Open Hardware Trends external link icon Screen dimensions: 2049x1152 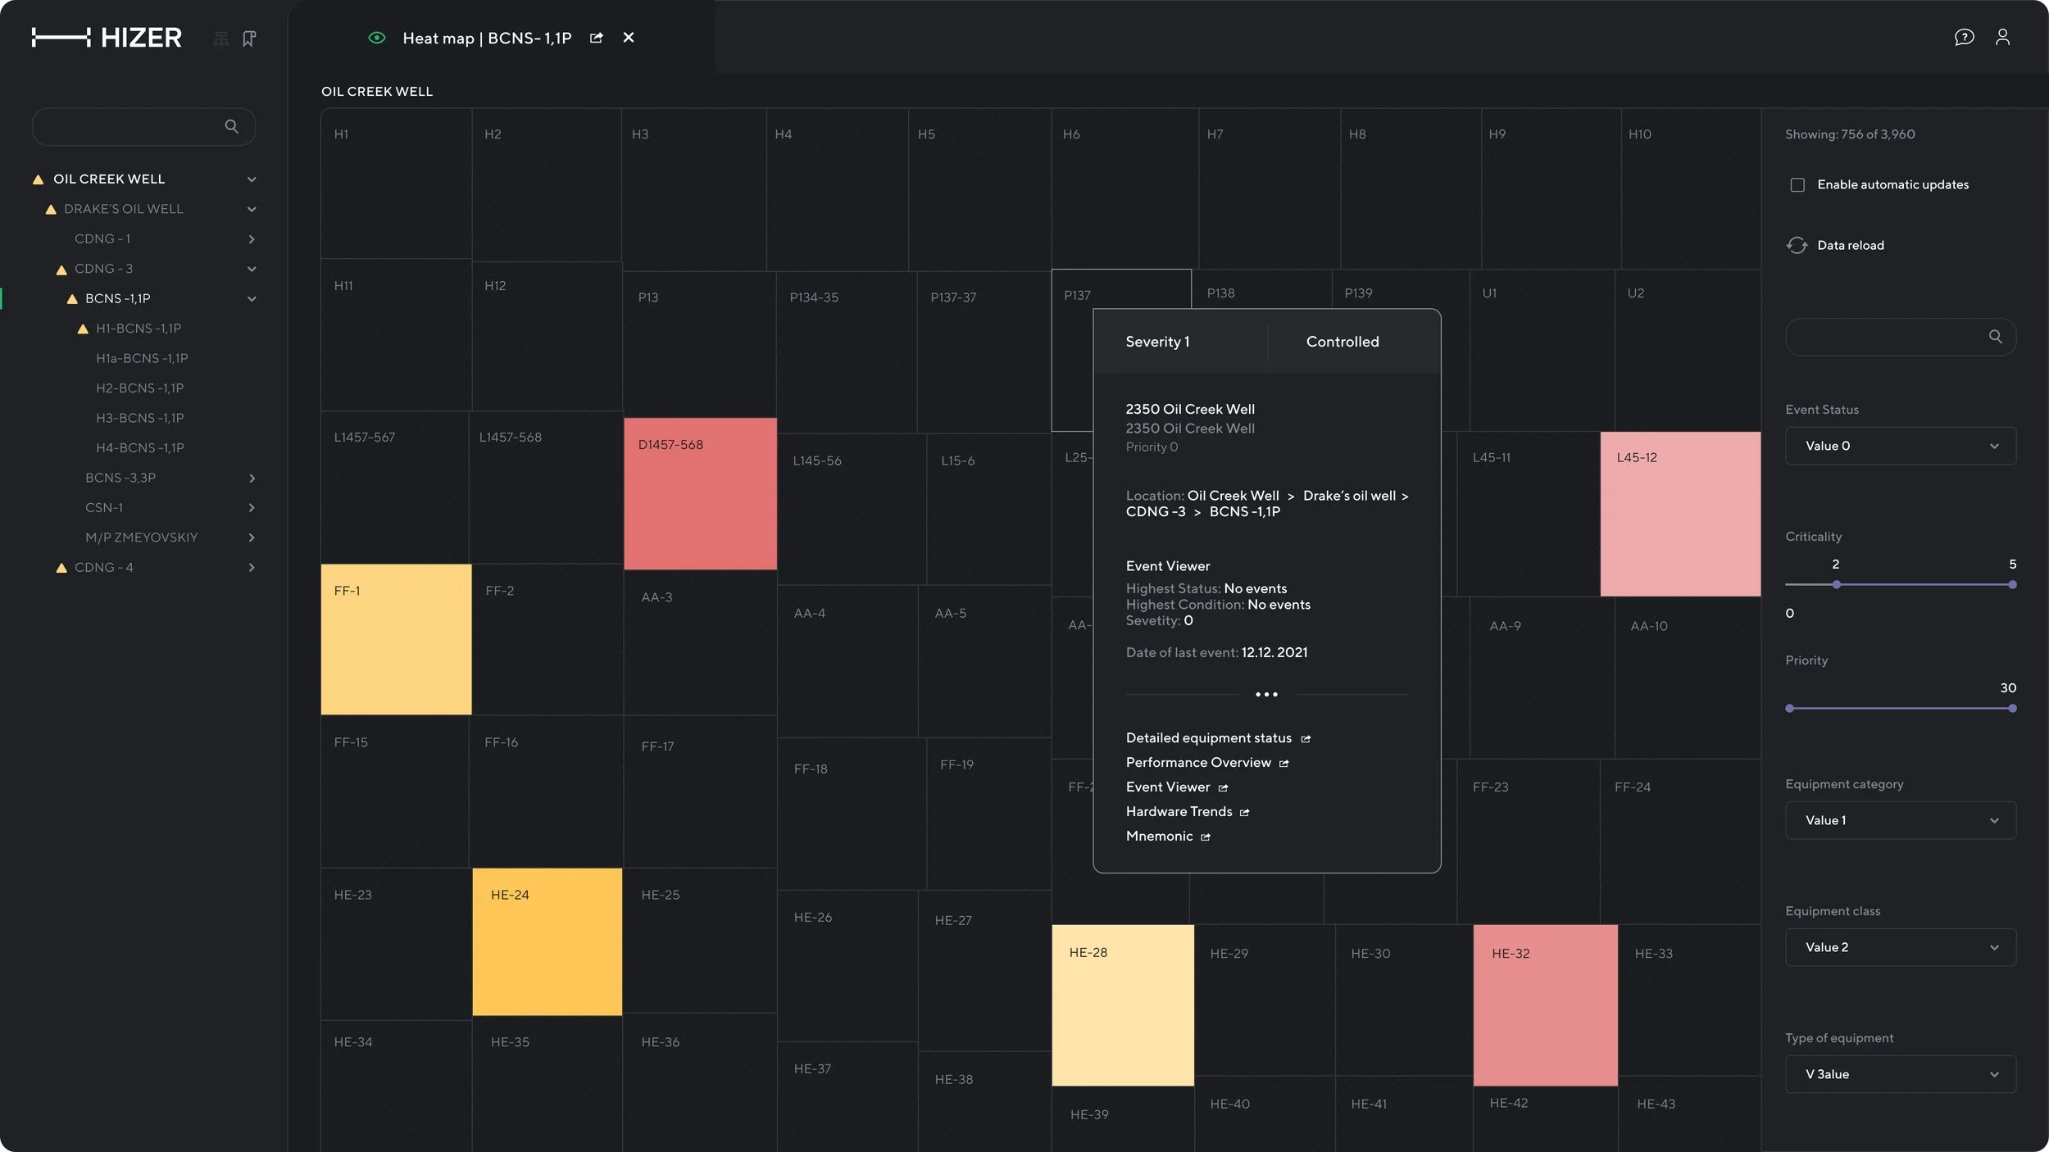tap(1244, 812)
